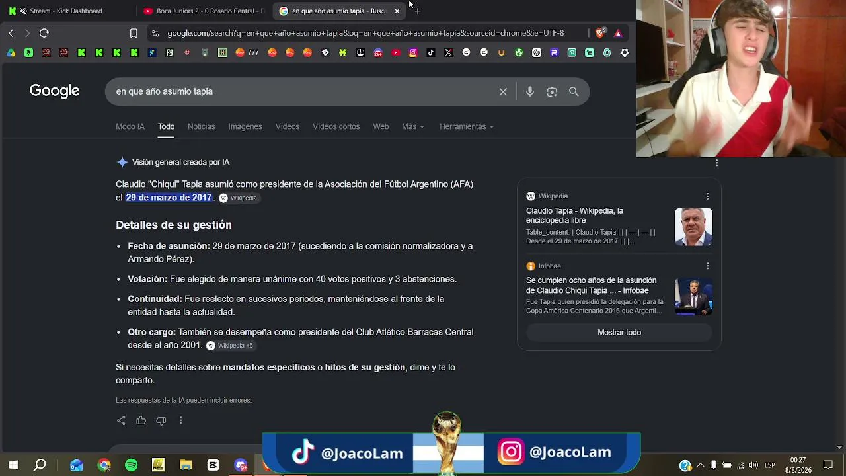Open the Instagram bookmark in the bookmarks bar
Viewport: 846px width, 476px height.
coord(413,53)
